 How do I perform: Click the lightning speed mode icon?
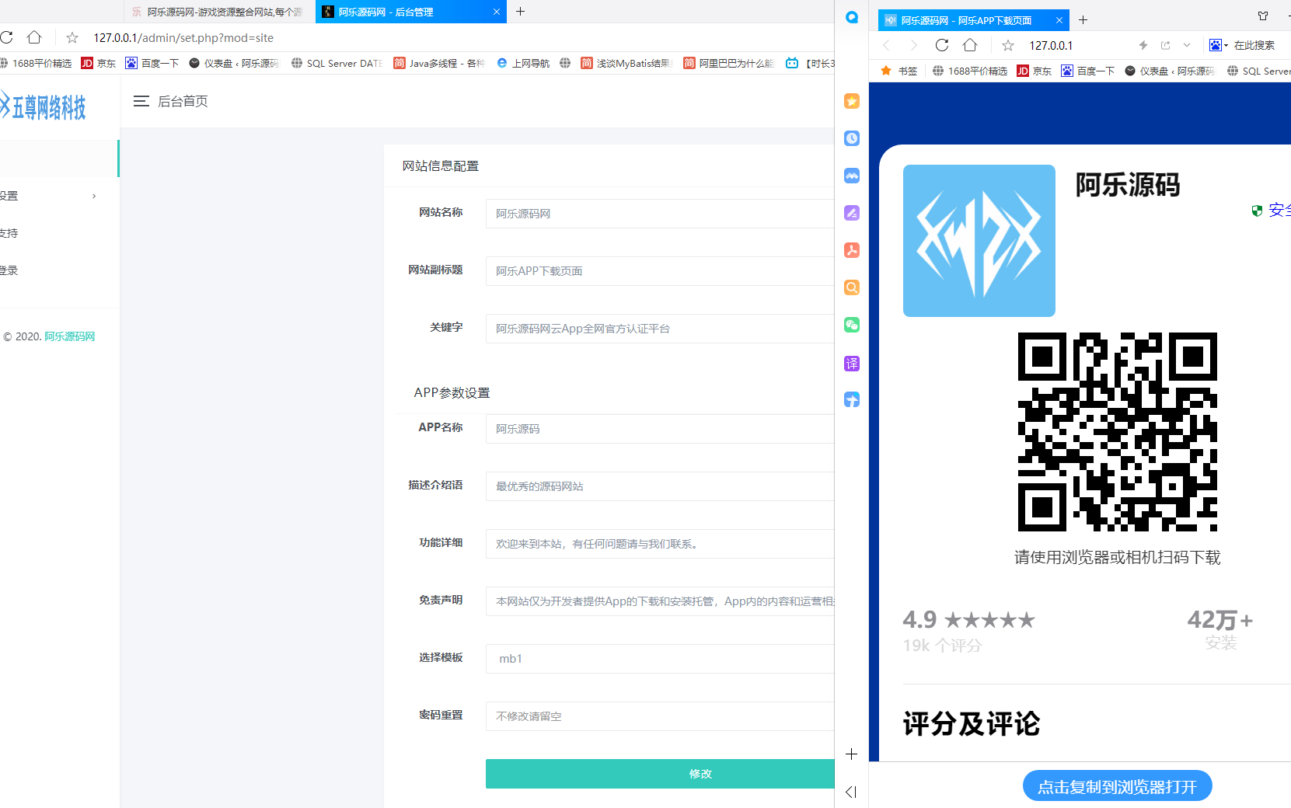click(1143, 45)
